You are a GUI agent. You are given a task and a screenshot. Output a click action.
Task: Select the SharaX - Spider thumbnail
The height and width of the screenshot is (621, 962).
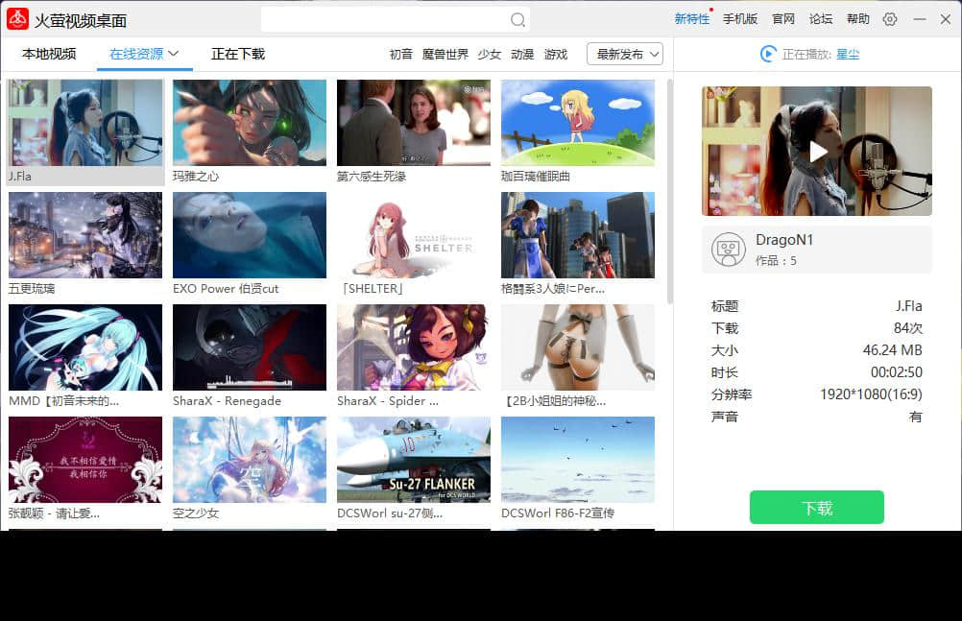coord(414,347)
